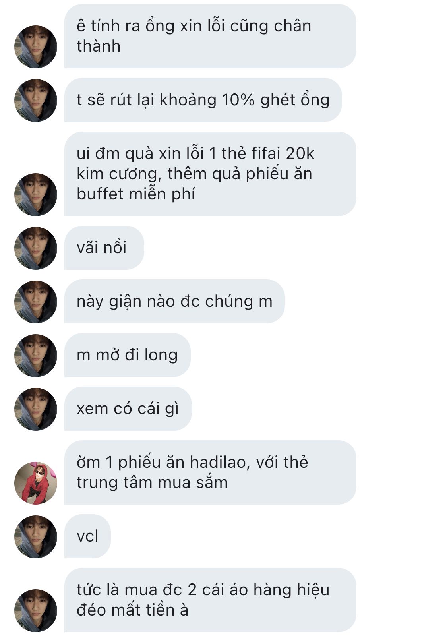447x635 pixels.
Task: Tap avatar beside 'buffet miễn phí' message
Action: (x=36, y=194)
